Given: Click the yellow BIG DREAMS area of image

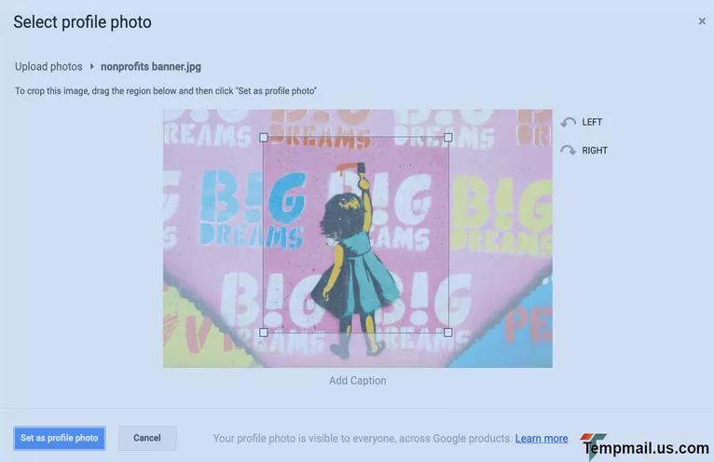Looking at the screenshot, I should click(501, 215).
